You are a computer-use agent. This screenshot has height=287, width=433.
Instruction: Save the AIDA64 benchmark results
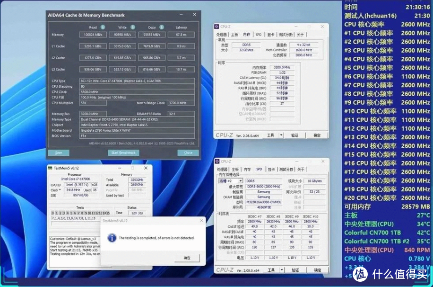(x=59, y=153)
